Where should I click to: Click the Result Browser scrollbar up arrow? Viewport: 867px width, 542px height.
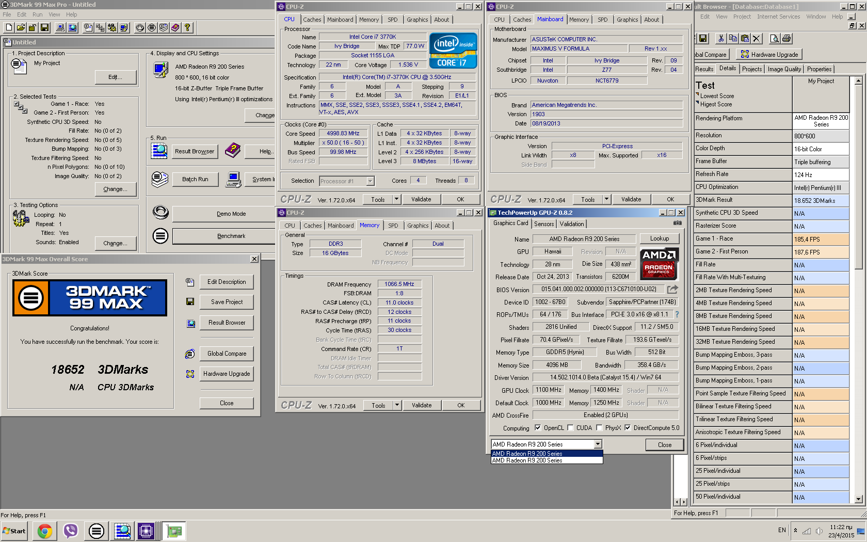858,81
